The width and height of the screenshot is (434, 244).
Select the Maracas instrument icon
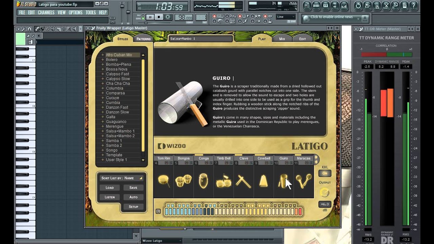[x=303, y=181]
